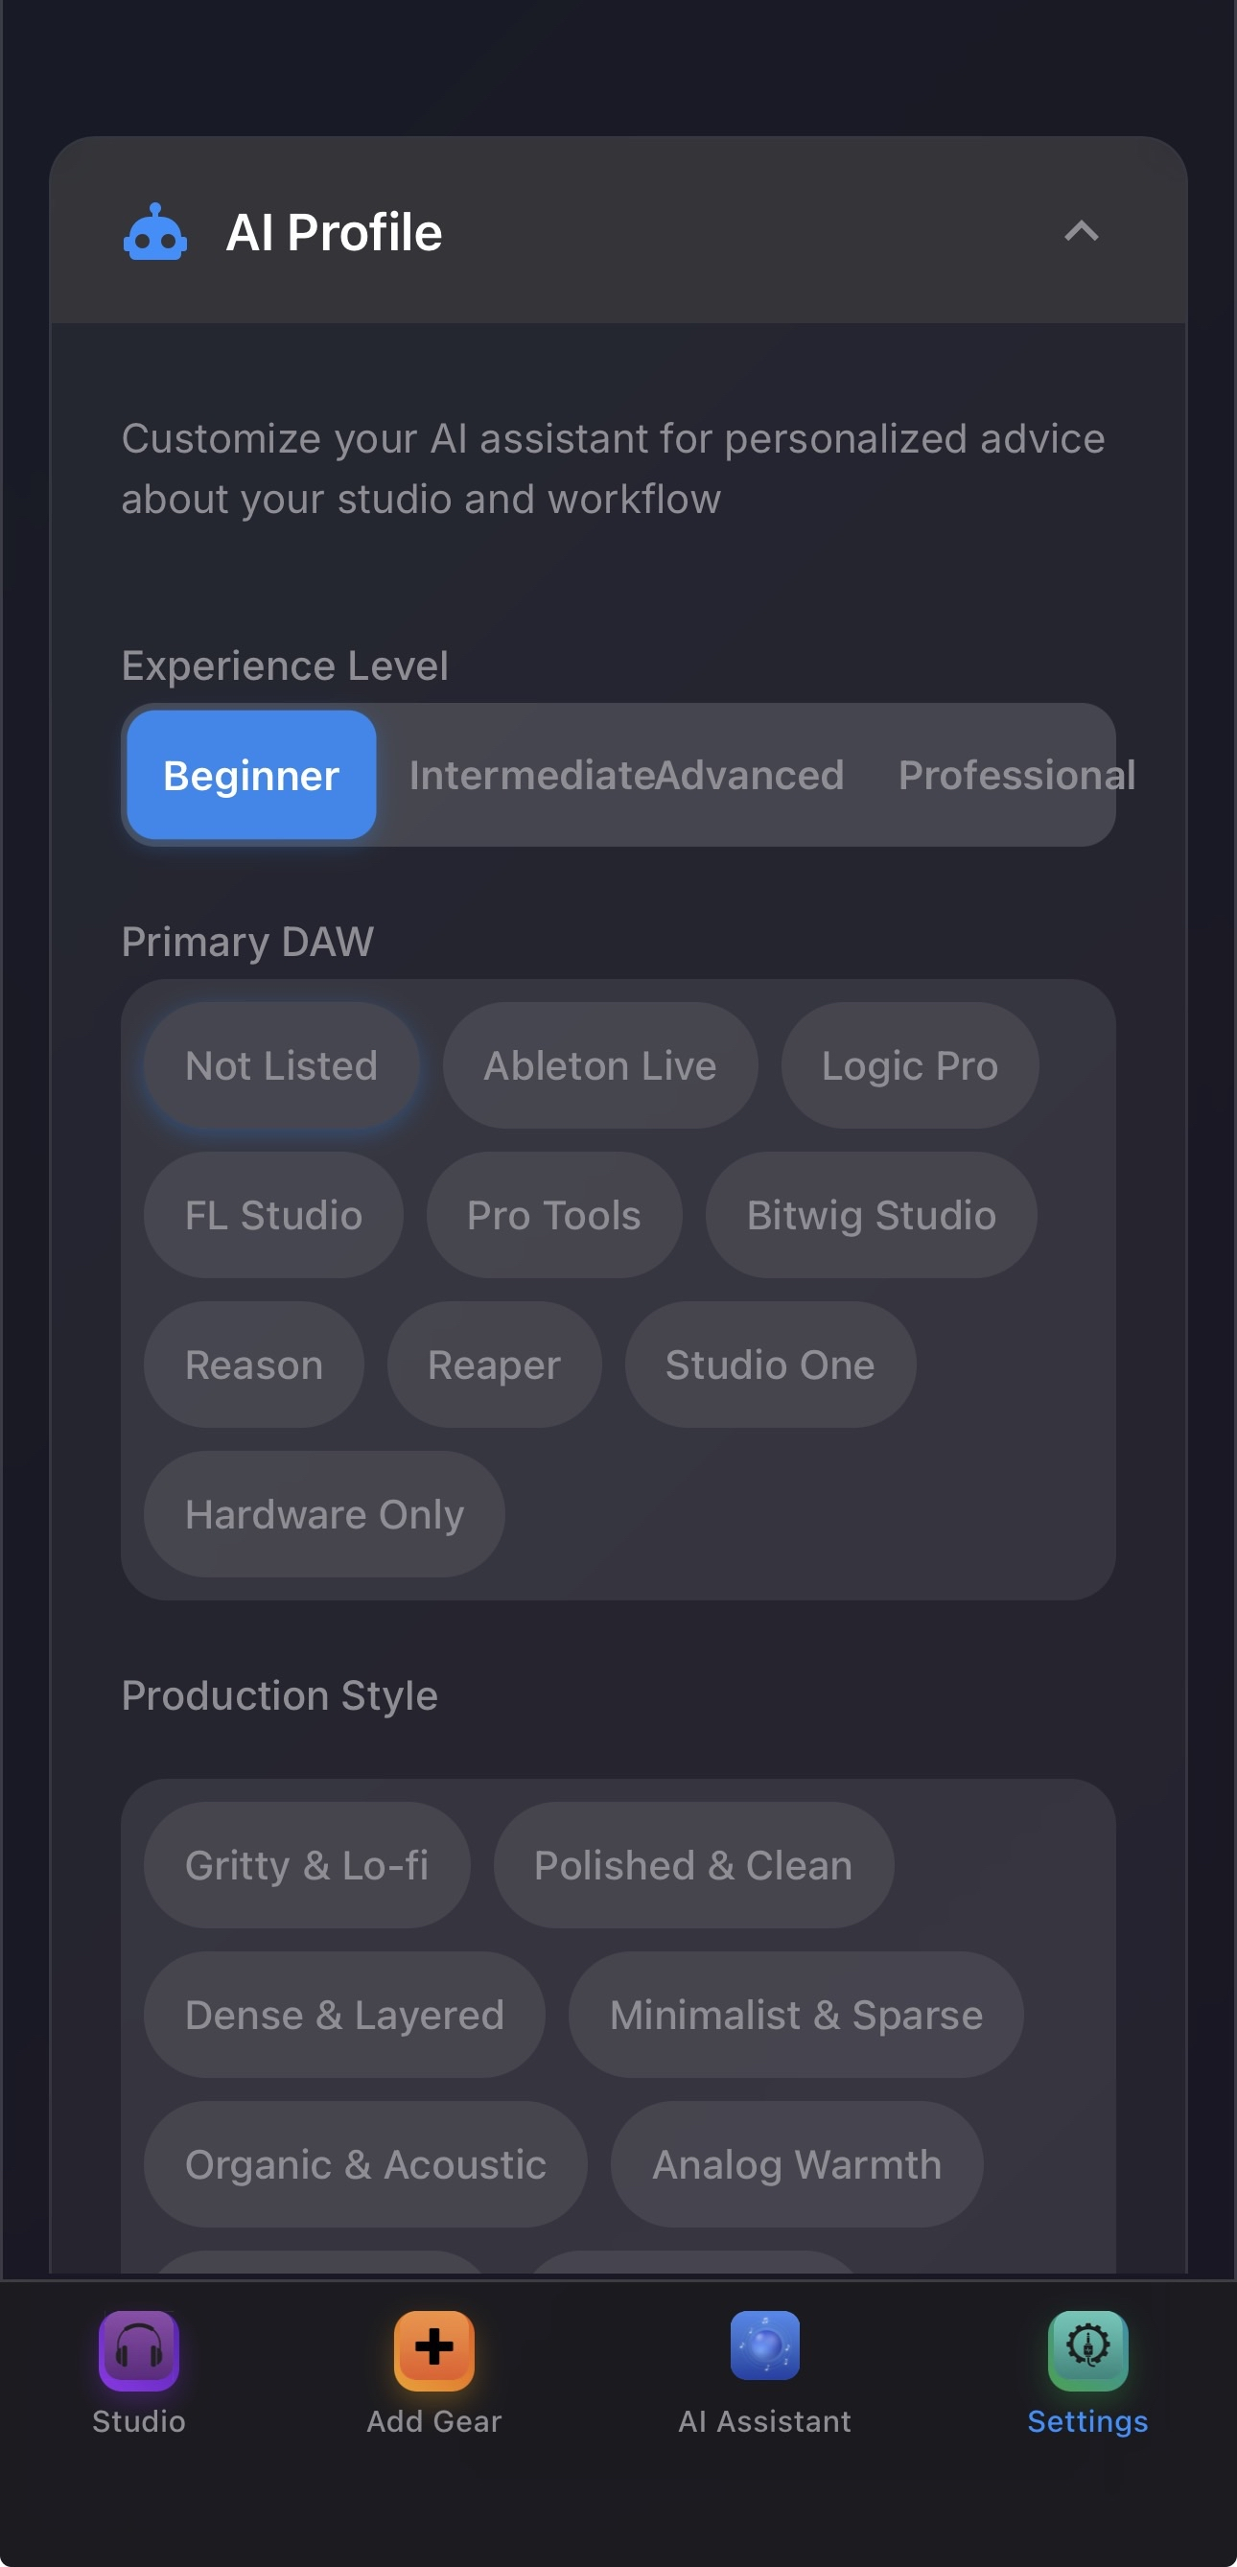
Task: Select Pro Tools as primary DAW
Action: pyautogui.click(x=553, y=1215)
